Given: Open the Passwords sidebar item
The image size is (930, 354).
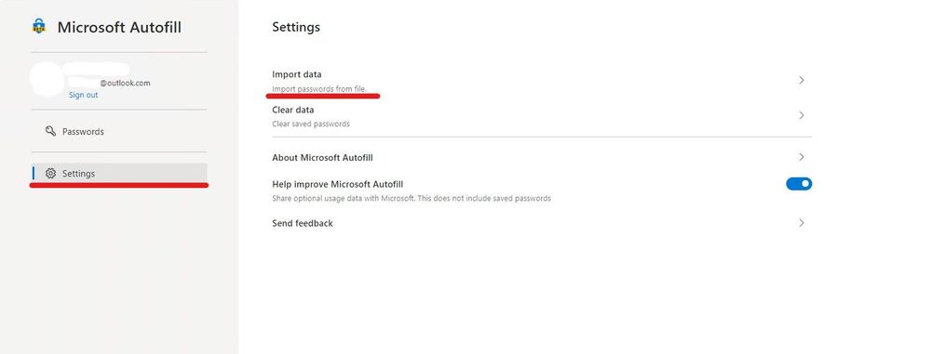Looking at the screenshot, I should point(119,131).
